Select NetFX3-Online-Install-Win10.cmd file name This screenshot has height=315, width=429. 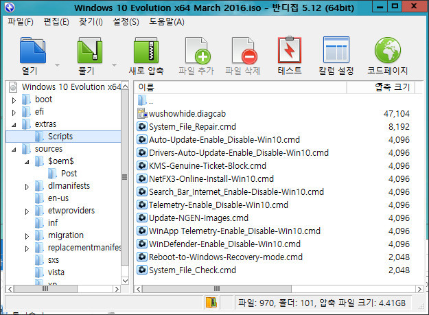[x=211, y=179]
